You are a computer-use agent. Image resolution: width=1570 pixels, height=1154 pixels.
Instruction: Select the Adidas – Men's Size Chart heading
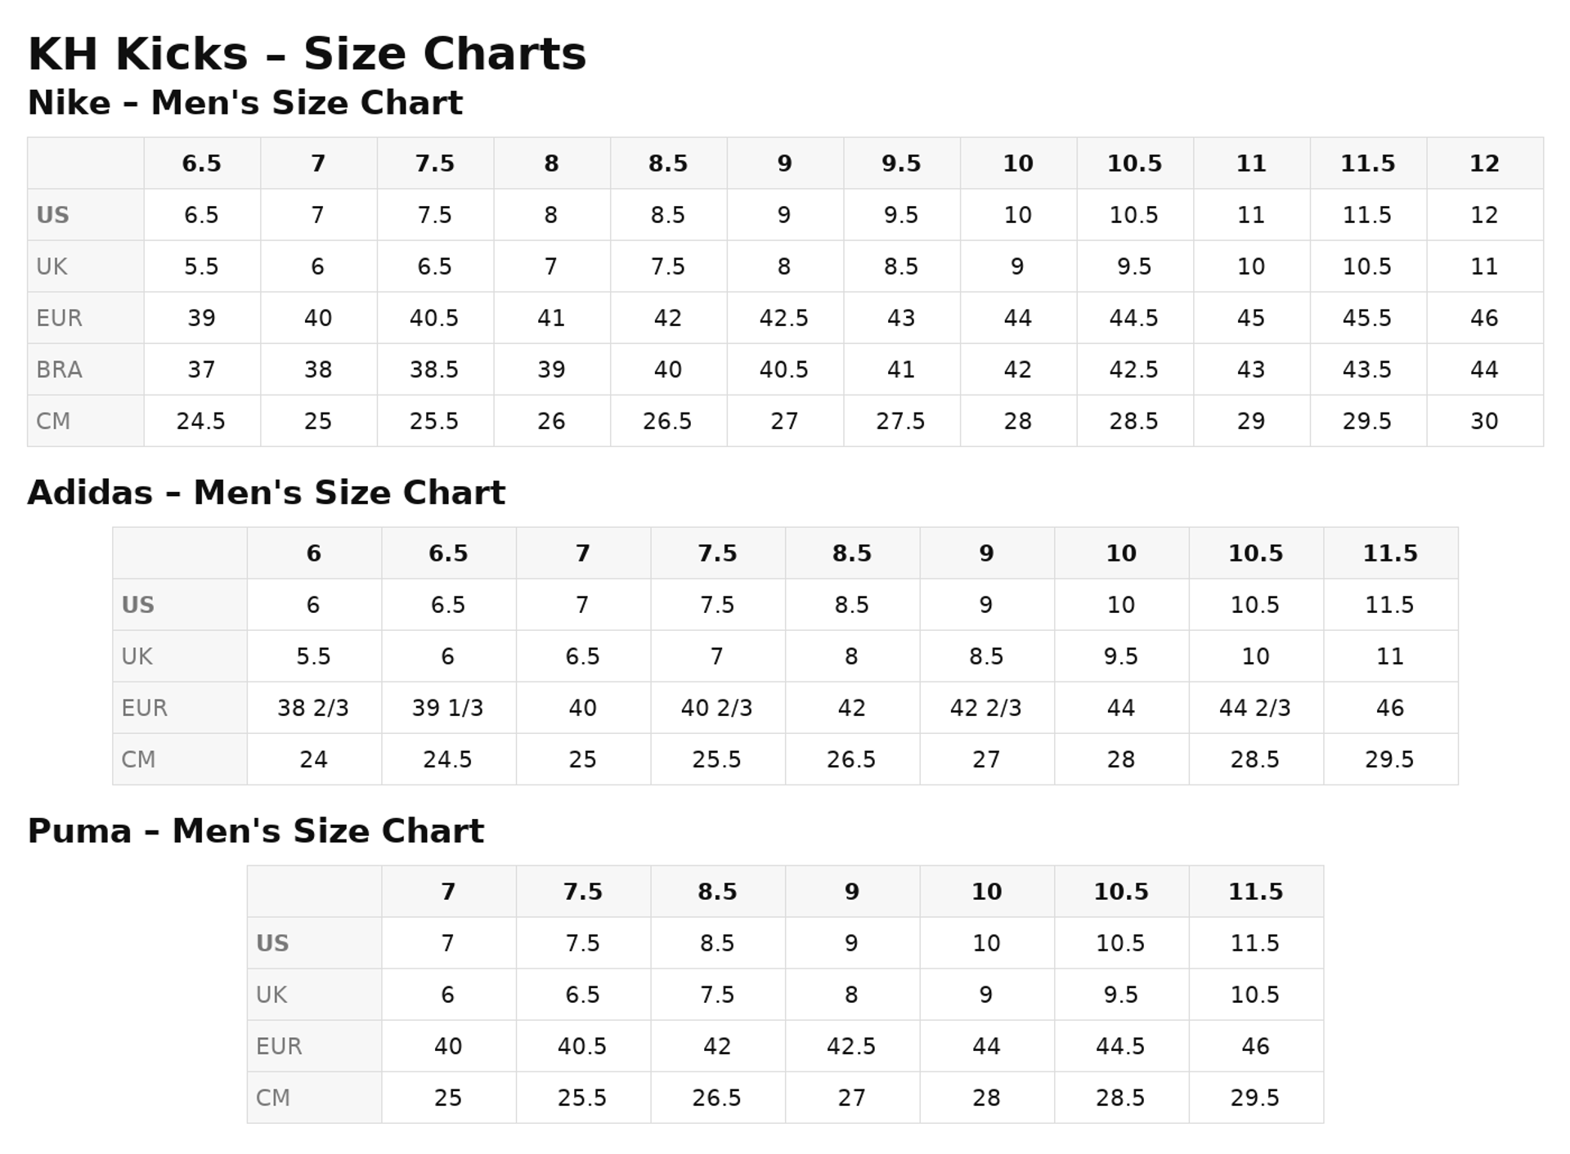click(267, 493)
